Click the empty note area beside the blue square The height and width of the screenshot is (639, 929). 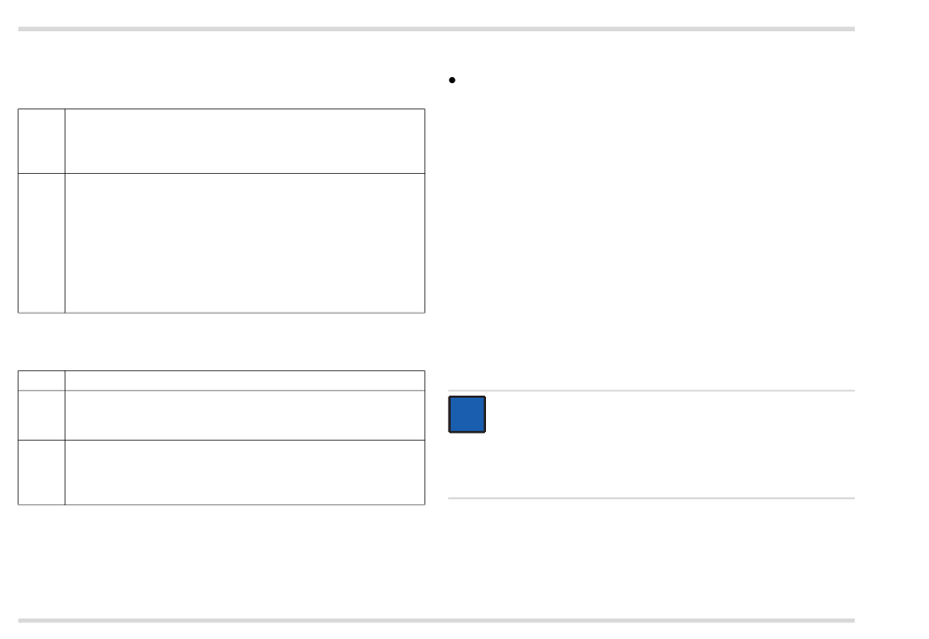coord(672,445)
